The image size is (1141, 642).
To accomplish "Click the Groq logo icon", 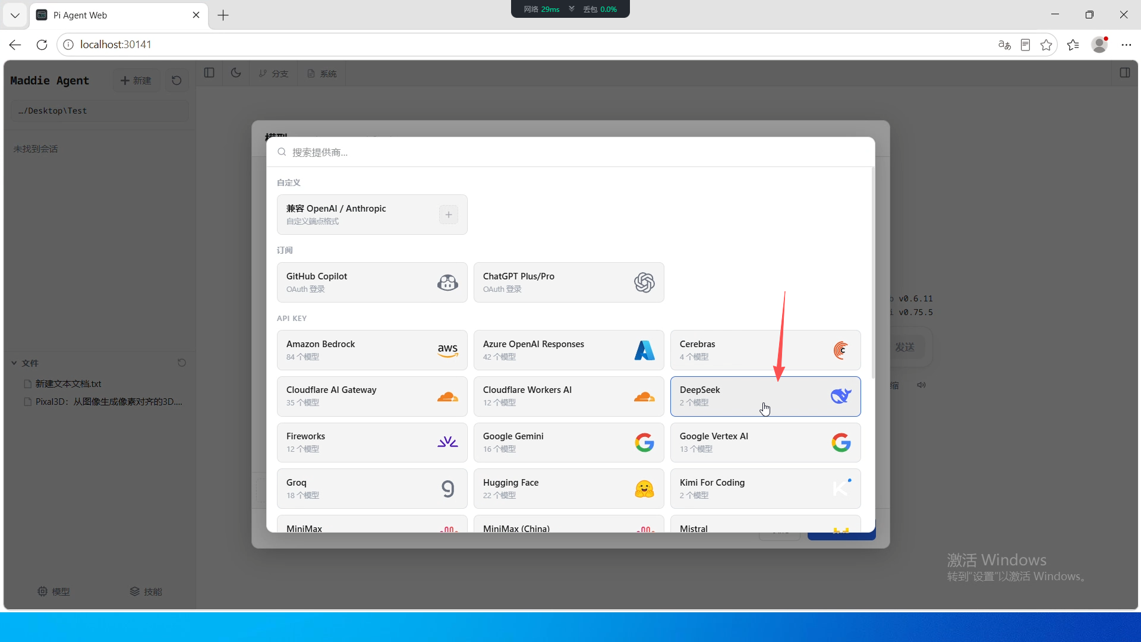I will coord(447,489).
